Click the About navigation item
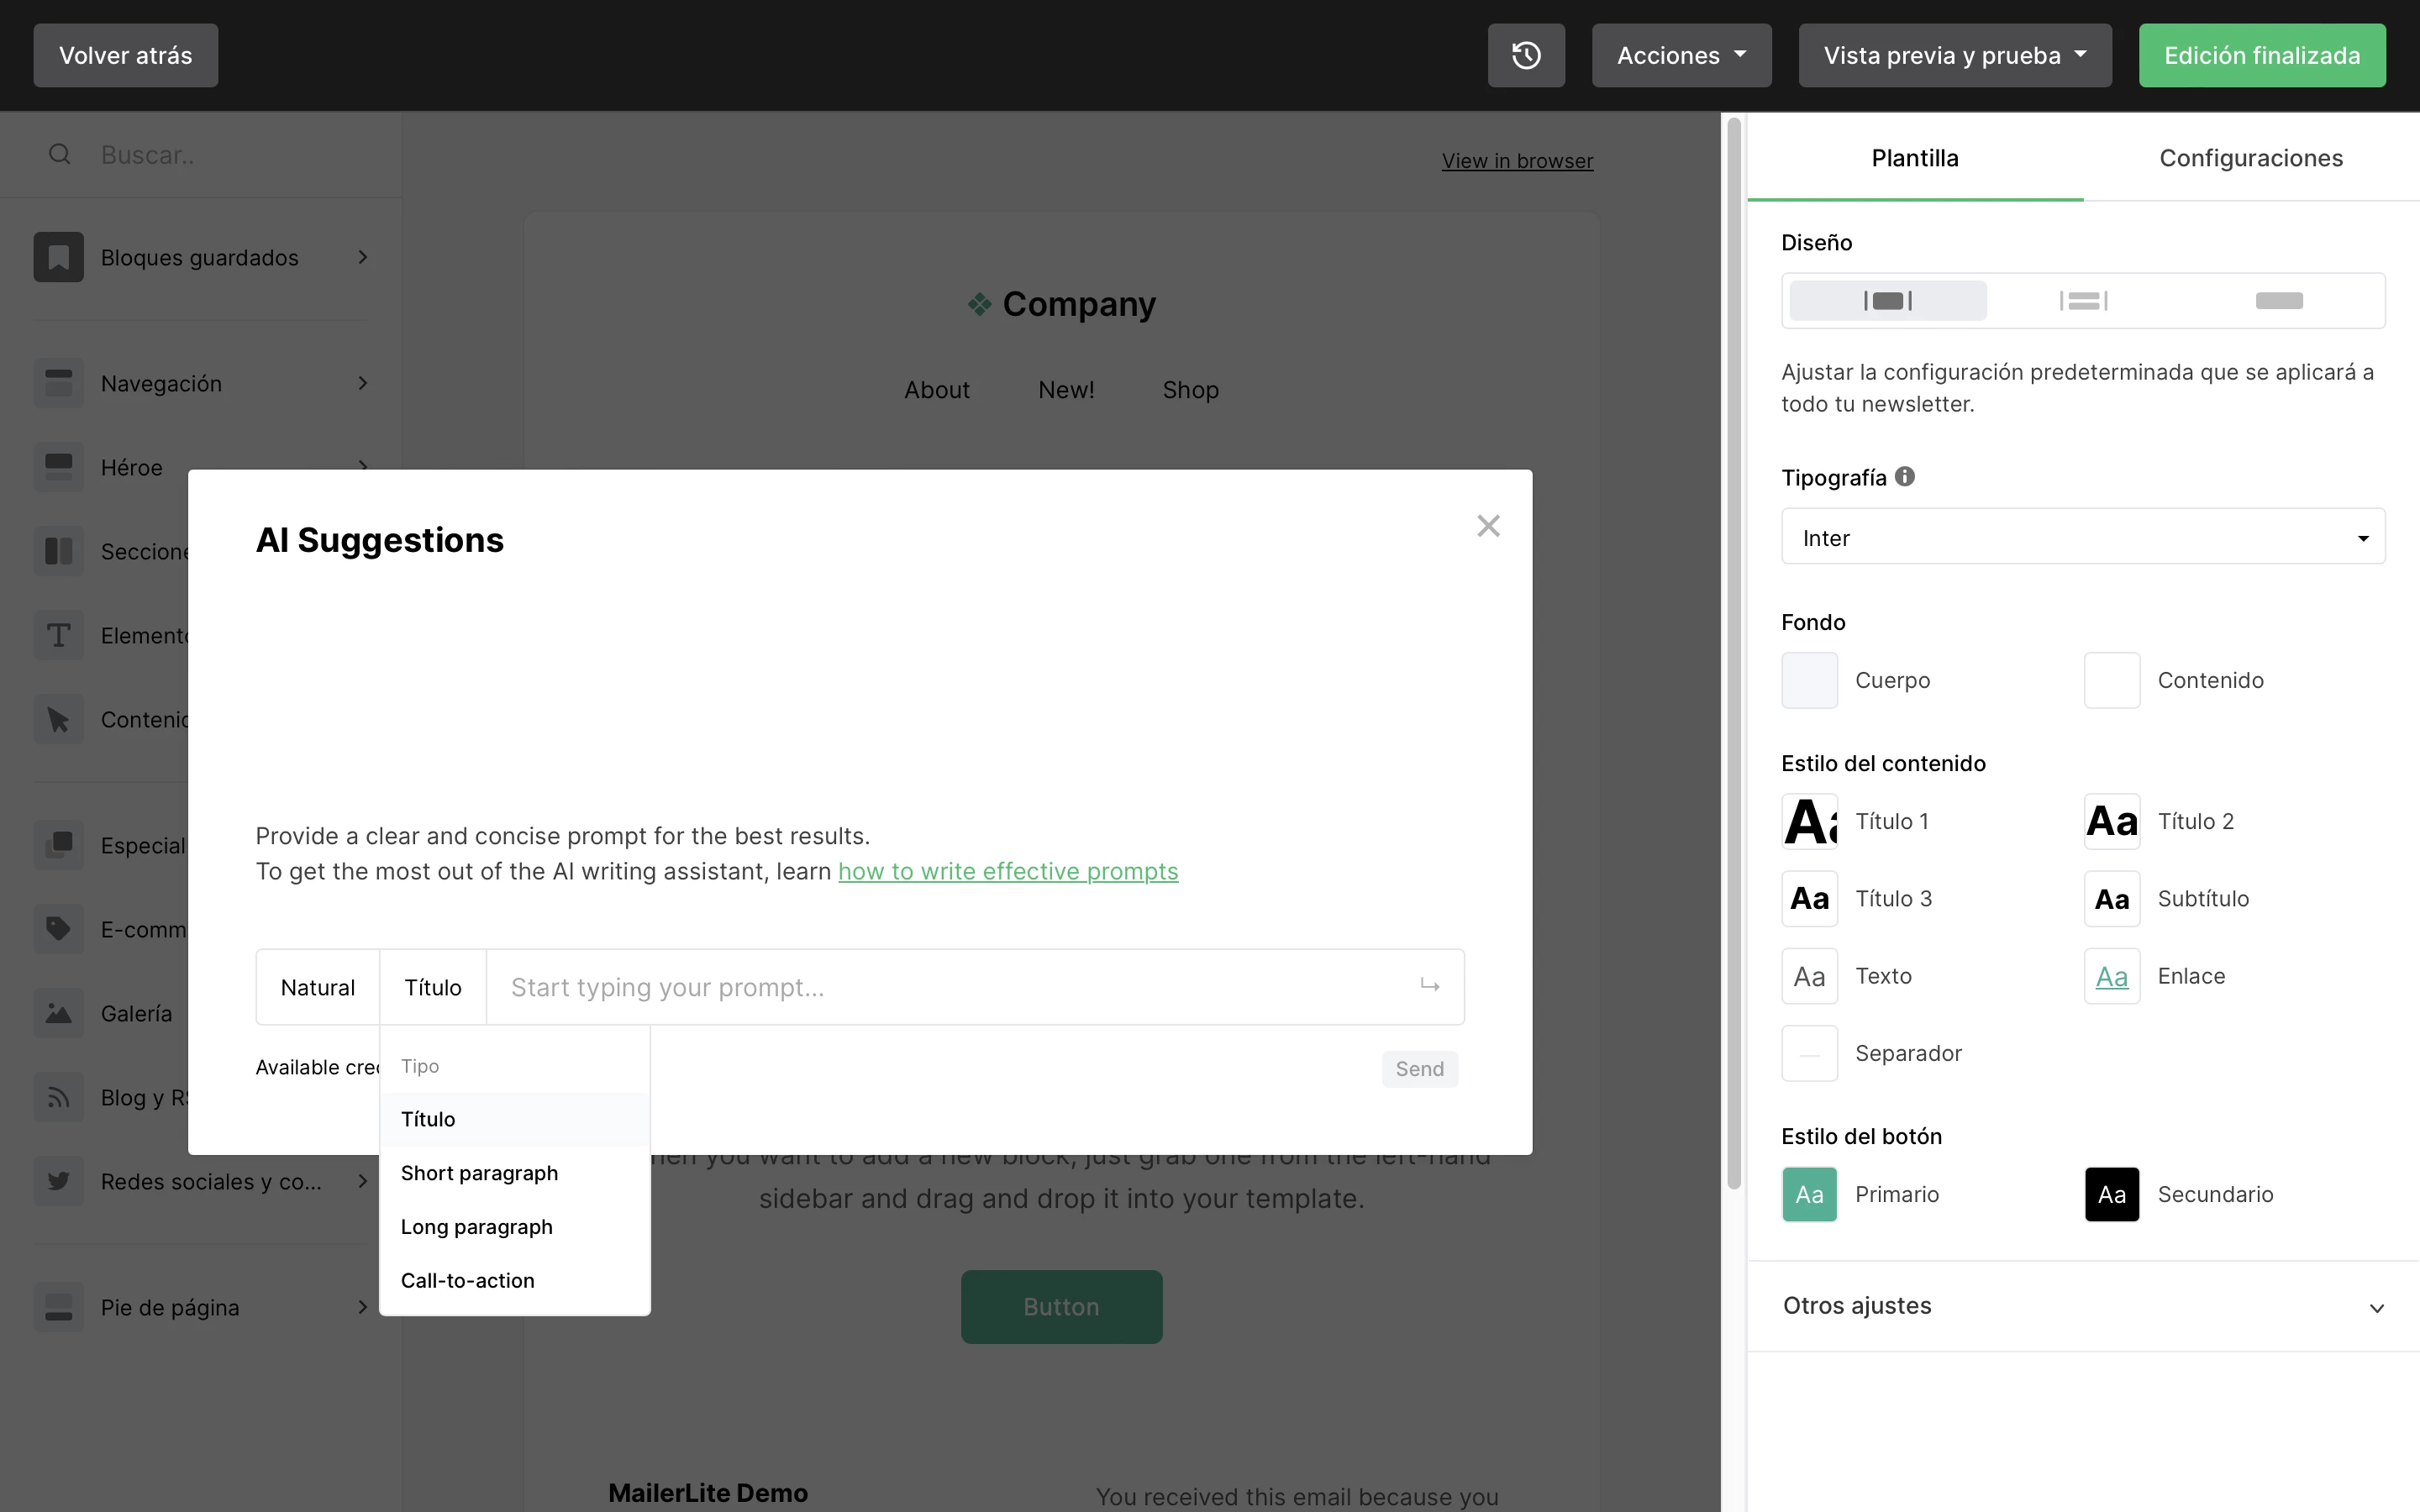This screenshot has width=2420, height=1512. pos(937,390)
